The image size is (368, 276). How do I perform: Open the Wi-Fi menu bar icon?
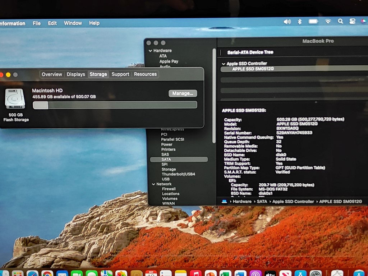click(x=328, y=21)
